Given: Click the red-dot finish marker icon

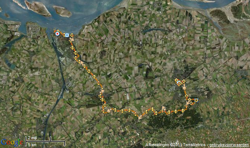Looking at the screenshot, I should [57, 34].
